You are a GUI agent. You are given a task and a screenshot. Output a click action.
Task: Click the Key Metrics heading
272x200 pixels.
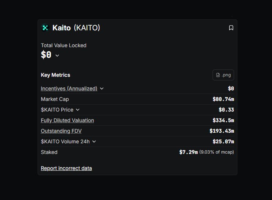pyautogui.click(x=55, y=75)
